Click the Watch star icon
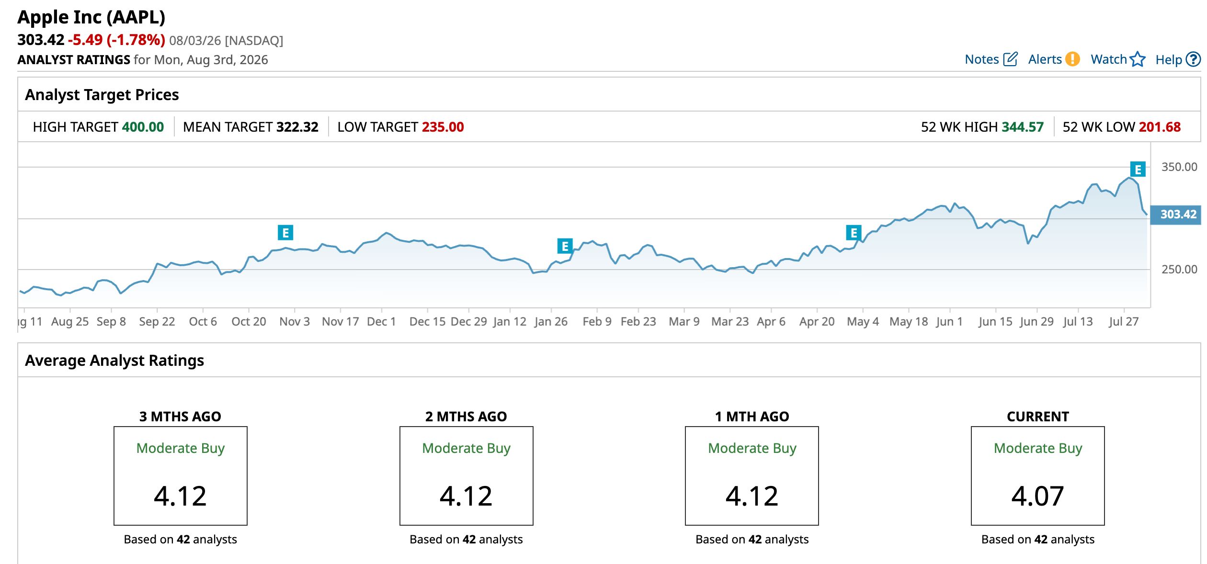The image size is (1207, 564). click(x=1137, y=59)
